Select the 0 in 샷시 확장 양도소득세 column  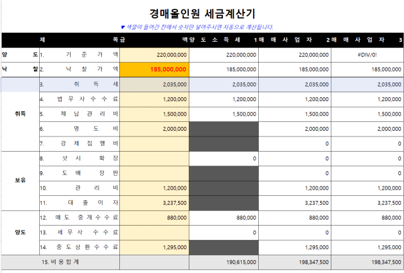point(223,159)
